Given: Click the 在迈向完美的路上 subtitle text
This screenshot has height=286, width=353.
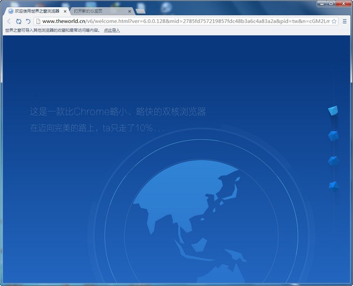Looking at the screenshot, I should 97,128.
